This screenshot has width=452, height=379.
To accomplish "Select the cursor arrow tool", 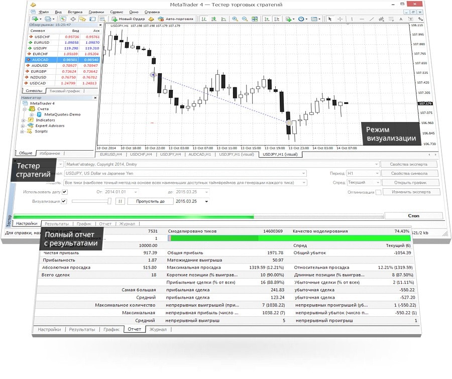I will coord(330,19).
